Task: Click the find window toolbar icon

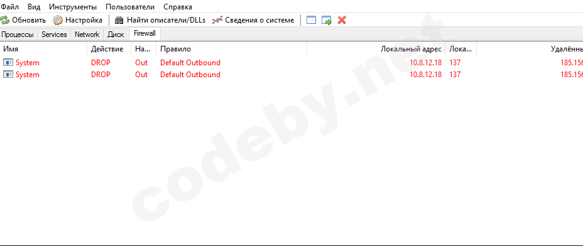Action: (311, 20)
